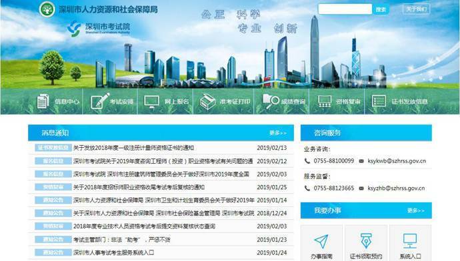Click the date 2018/12/24
Viewport: 460px width, 261px height.
point(271,213)
